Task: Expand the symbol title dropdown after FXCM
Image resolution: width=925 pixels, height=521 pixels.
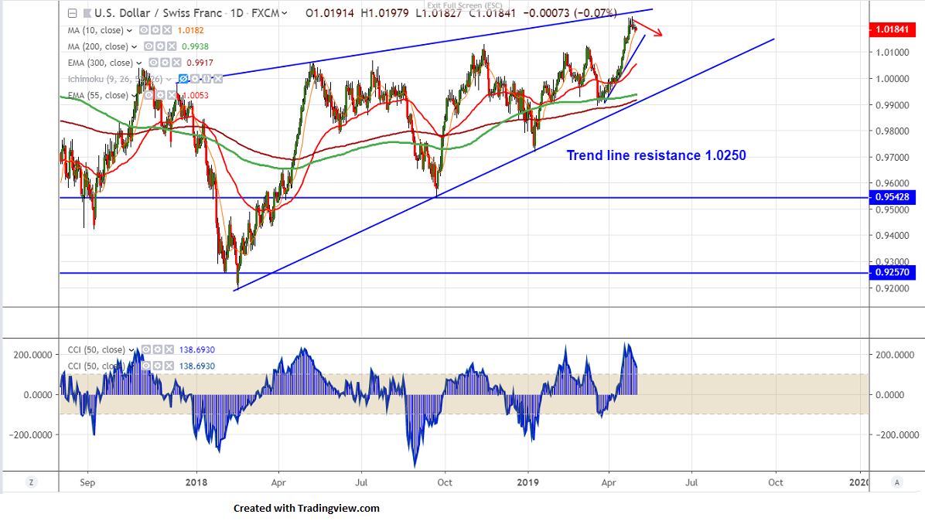Action: pos(285,13)
